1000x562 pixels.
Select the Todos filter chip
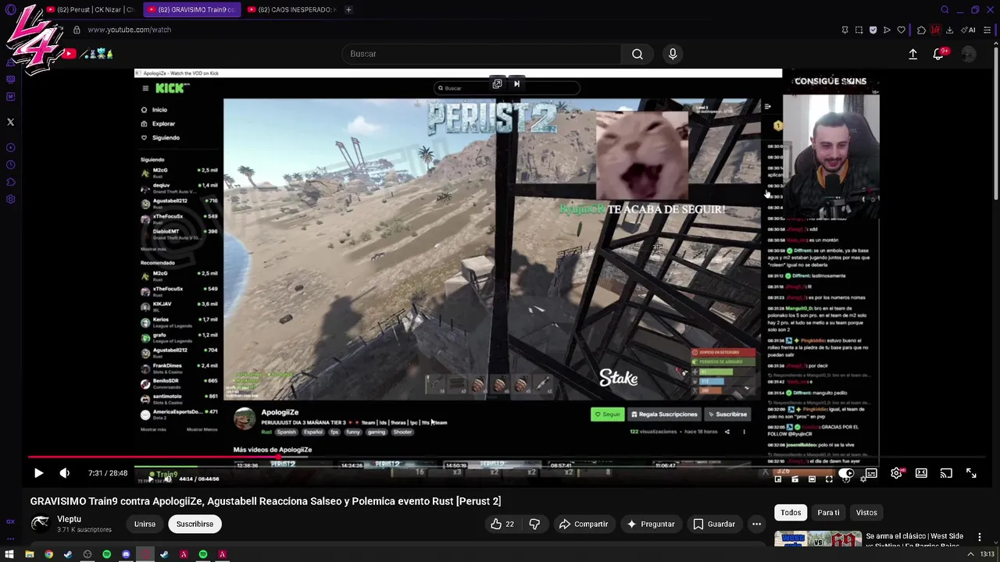coord(791,513)
